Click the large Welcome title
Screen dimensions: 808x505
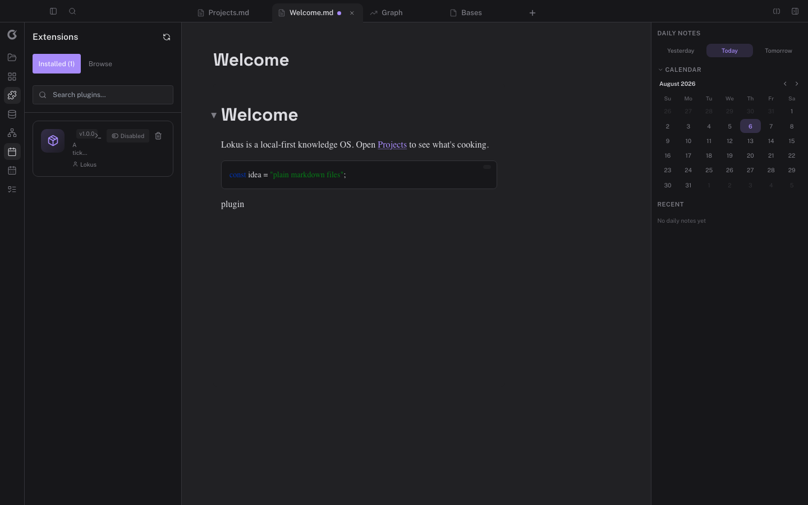coord(251,60)
